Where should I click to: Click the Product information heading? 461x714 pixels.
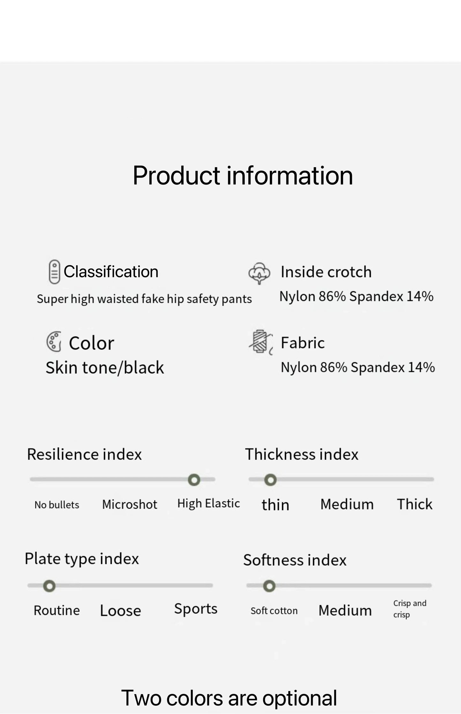tap(243, 175)
